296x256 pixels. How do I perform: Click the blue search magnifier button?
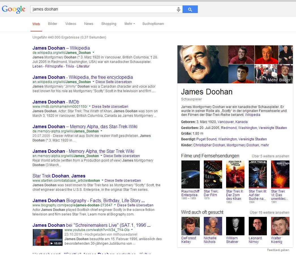(x=190, y=9)
